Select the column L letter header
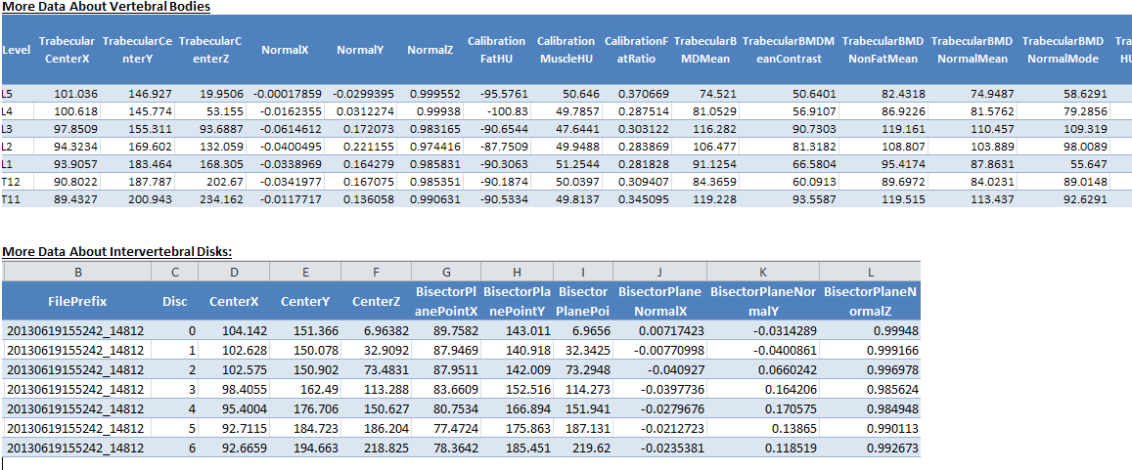1132x470 pixels. (x=870, y=271)
